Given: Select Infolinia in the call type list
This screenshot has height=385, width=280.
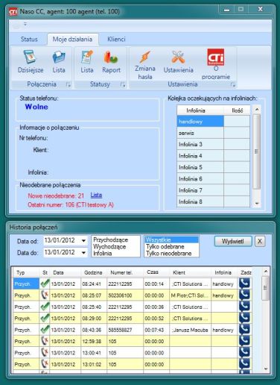Looking at the screenshot, I should [102, 253].
